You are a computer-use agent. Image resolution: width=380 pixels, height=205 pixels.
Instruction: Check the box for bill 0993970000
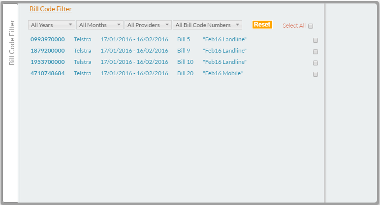pos(316,40)
